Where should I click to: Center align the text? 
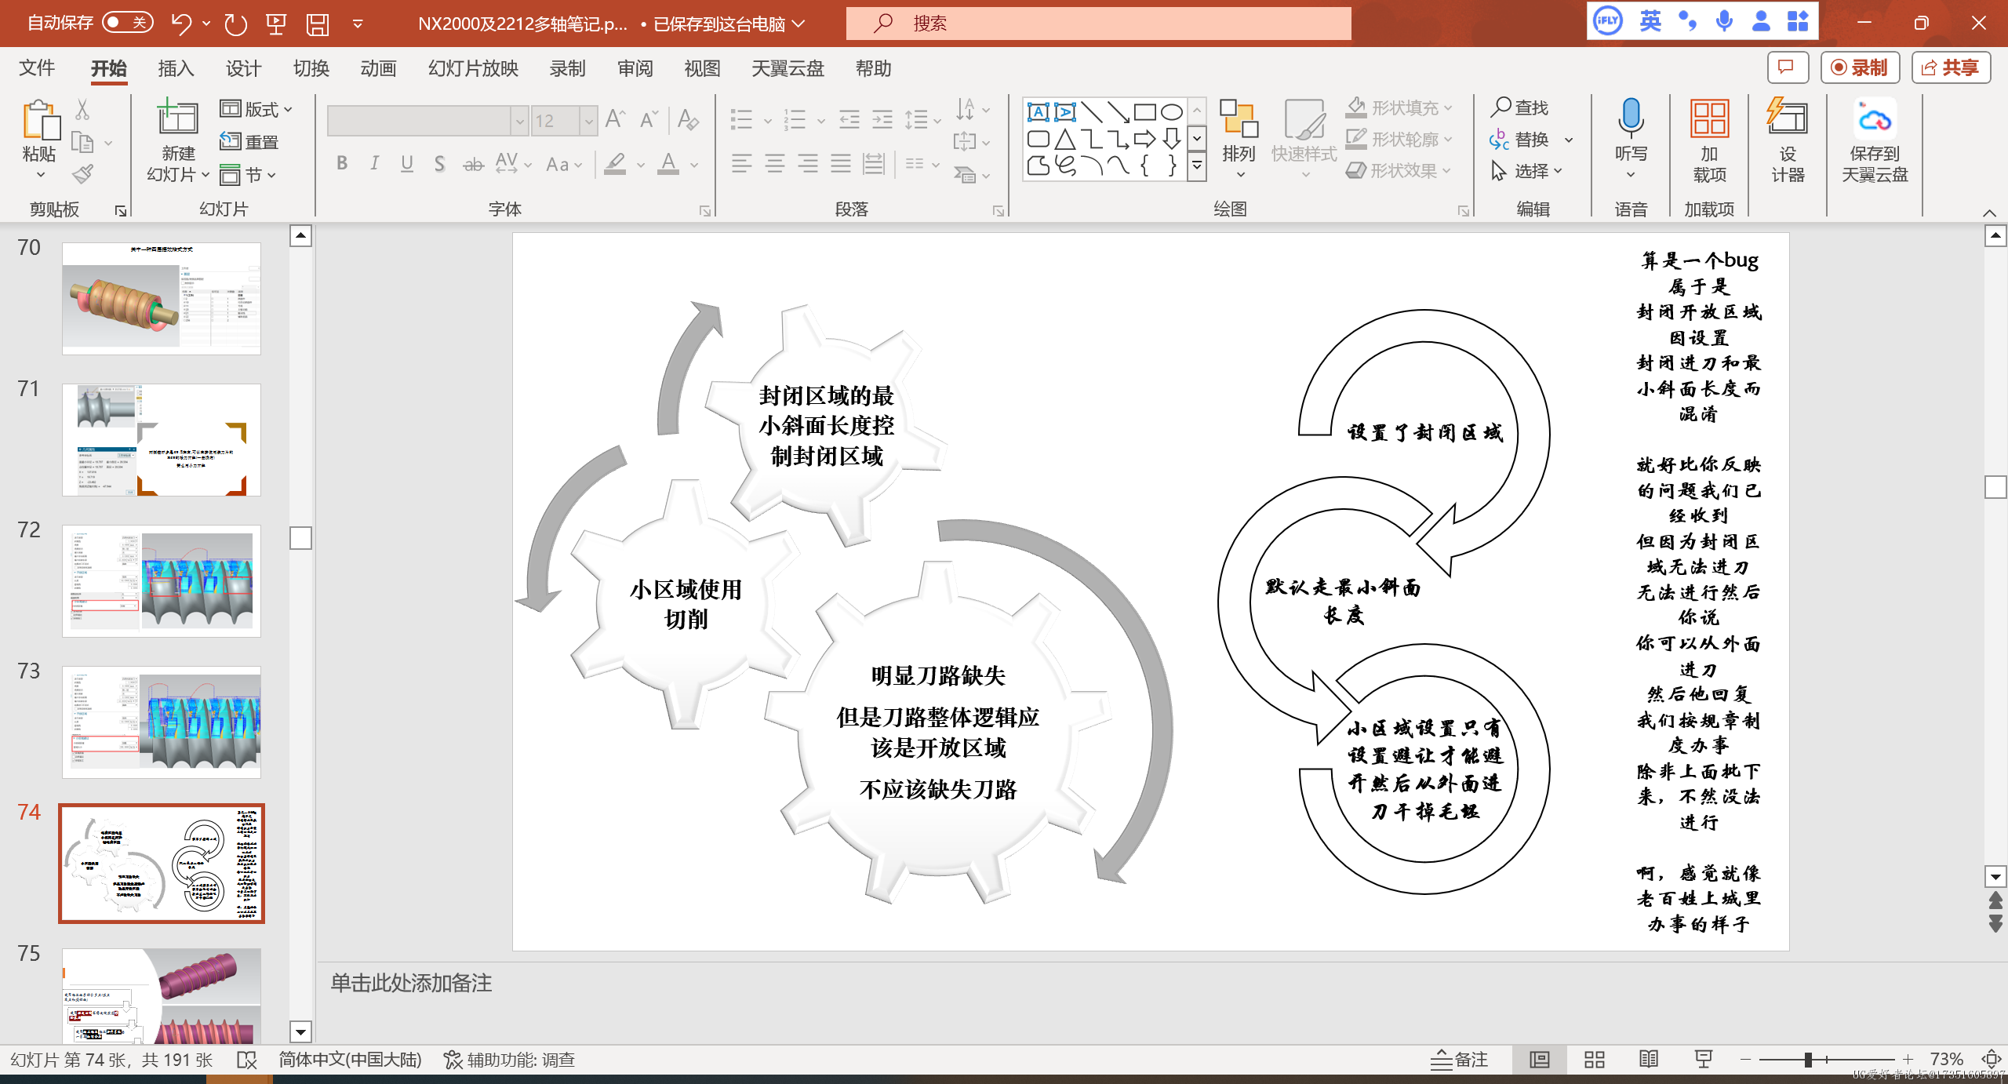click(x=775, y=163)
